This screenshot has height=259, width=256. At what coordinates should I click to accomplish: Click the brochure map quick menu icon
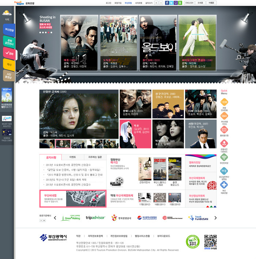[224, 129]
